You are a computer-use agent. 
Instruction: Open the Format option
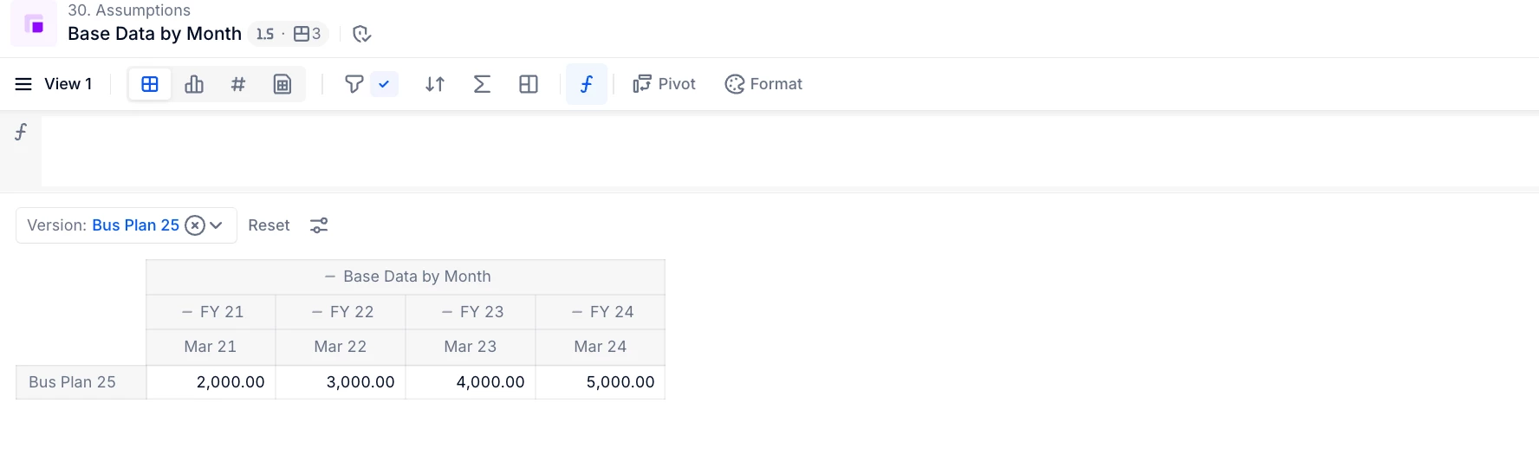[763, 84]
